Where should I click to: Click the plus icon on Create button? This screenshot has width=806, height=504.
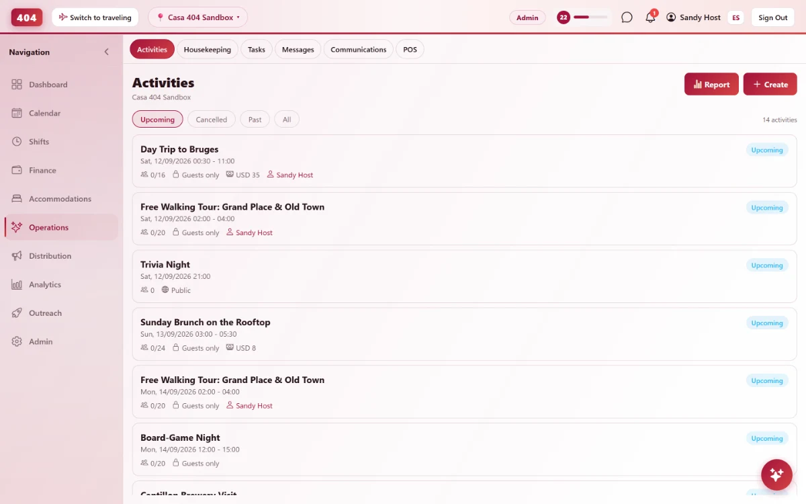[x=757, y=85]
